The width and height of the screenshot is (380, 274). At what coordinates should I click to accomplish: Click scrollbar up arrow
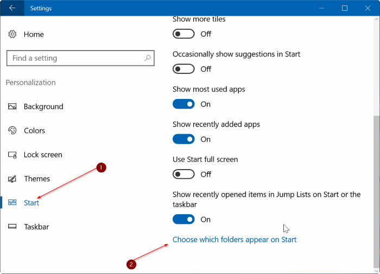point(376,19)
